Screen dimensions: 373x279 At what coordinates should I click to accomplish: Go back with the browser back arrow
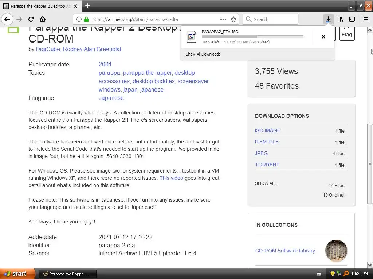[7, 19]
